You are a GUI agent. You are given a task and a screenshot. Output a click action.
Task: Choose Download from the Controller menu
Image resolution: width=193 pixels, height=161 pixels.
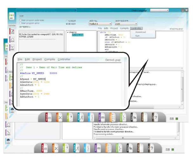pyautogui.click(x=140, y=32)
